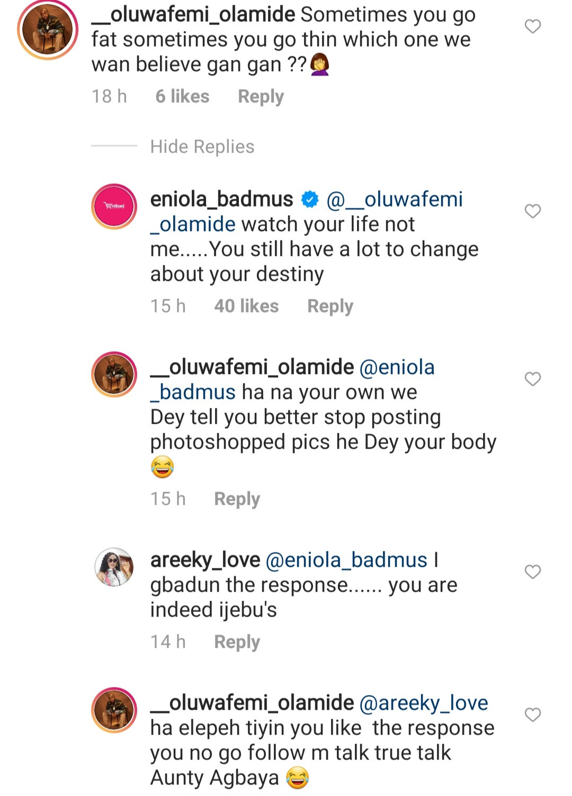The height and width of the screenshot is (796, 572).
Task: Tap eniola_badmus verified badge
Action: (x=310, y=200)
